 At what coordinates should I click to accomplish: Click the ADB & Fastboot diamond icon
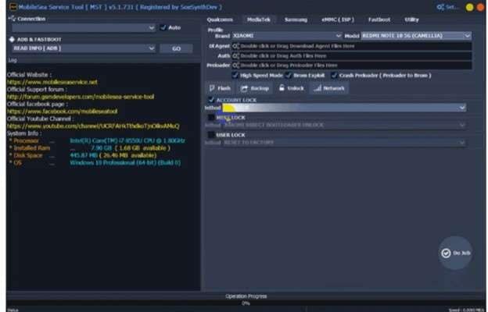tap(12, 40)
